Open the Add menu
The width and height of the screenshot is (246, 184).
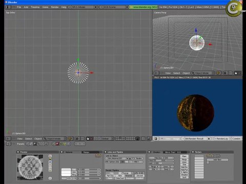pos(26,7)
